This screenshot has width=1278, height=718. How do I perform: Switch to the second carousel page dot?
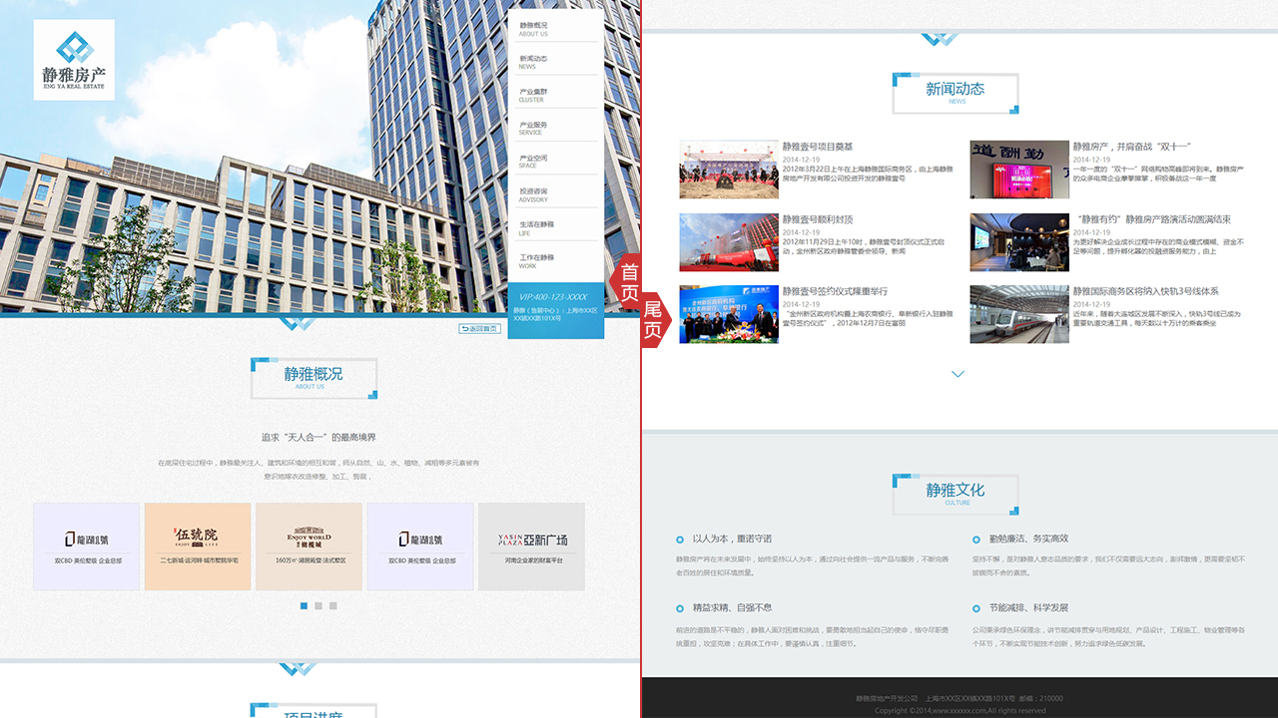coord(319,605)
